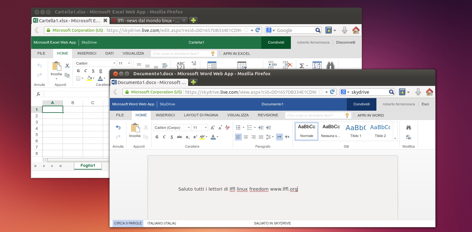Toggle left-to-right text direction in Word
Screen dimensions: 472x232
pyautogui.click(x=279, y=137)
